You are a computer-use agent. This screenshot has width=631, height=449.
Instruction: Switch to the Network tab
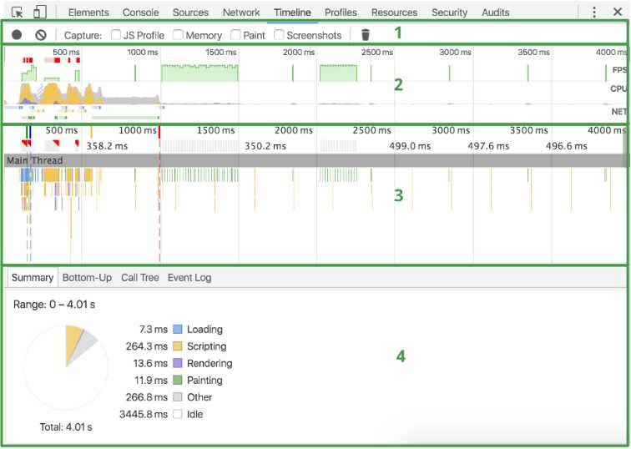click(x=241, y=13)
